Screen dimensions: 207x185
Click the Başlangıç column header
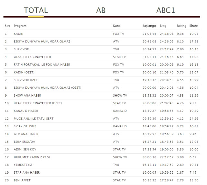click(x=149, y=26)
